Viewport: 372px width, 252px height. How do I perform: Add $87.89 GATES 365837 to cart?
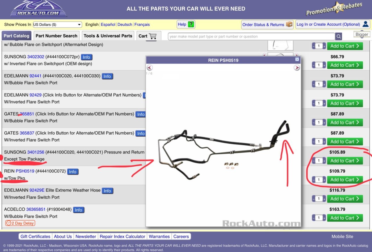pyautogui.click(x=345, y=142)
